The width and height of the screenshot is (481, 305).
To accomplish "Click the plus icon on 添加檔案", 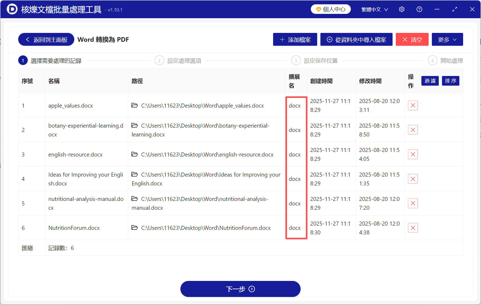I will pos(282,39).
